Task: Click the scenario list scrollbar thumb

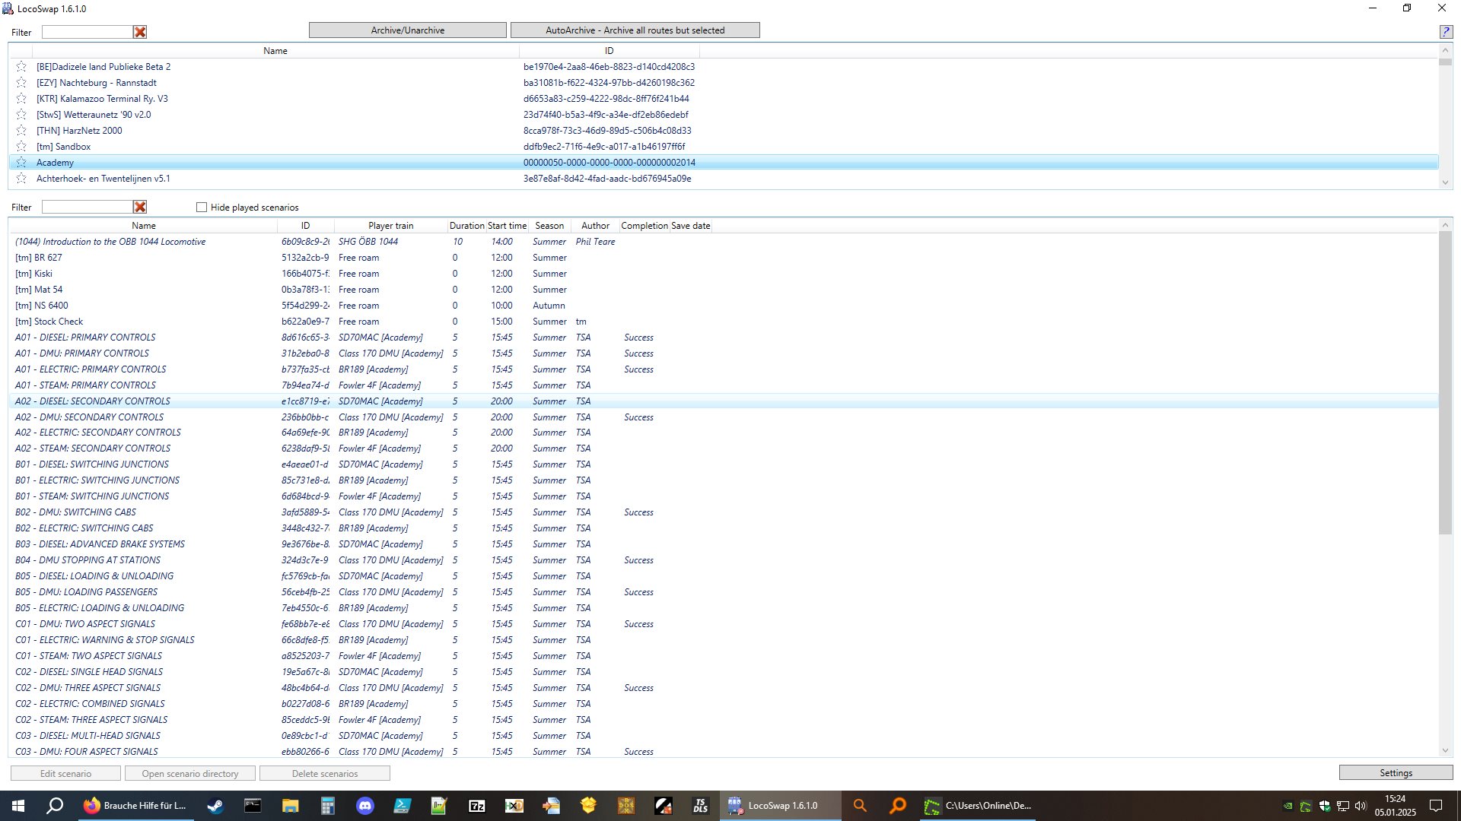Action: pyautogui.click(x=1446, y=384)
